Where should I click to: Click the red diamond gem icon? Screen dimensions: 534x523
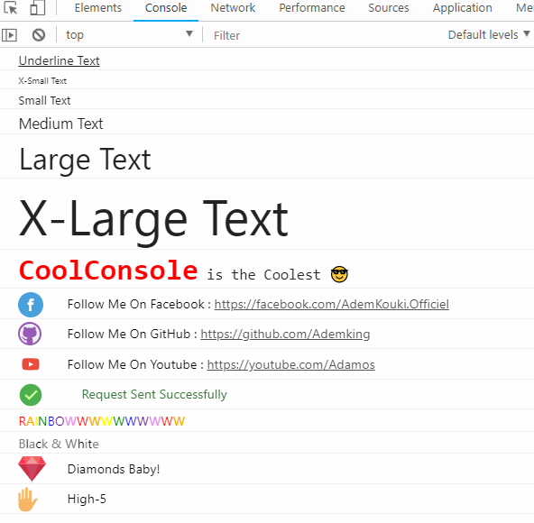(x=32, y=469)
